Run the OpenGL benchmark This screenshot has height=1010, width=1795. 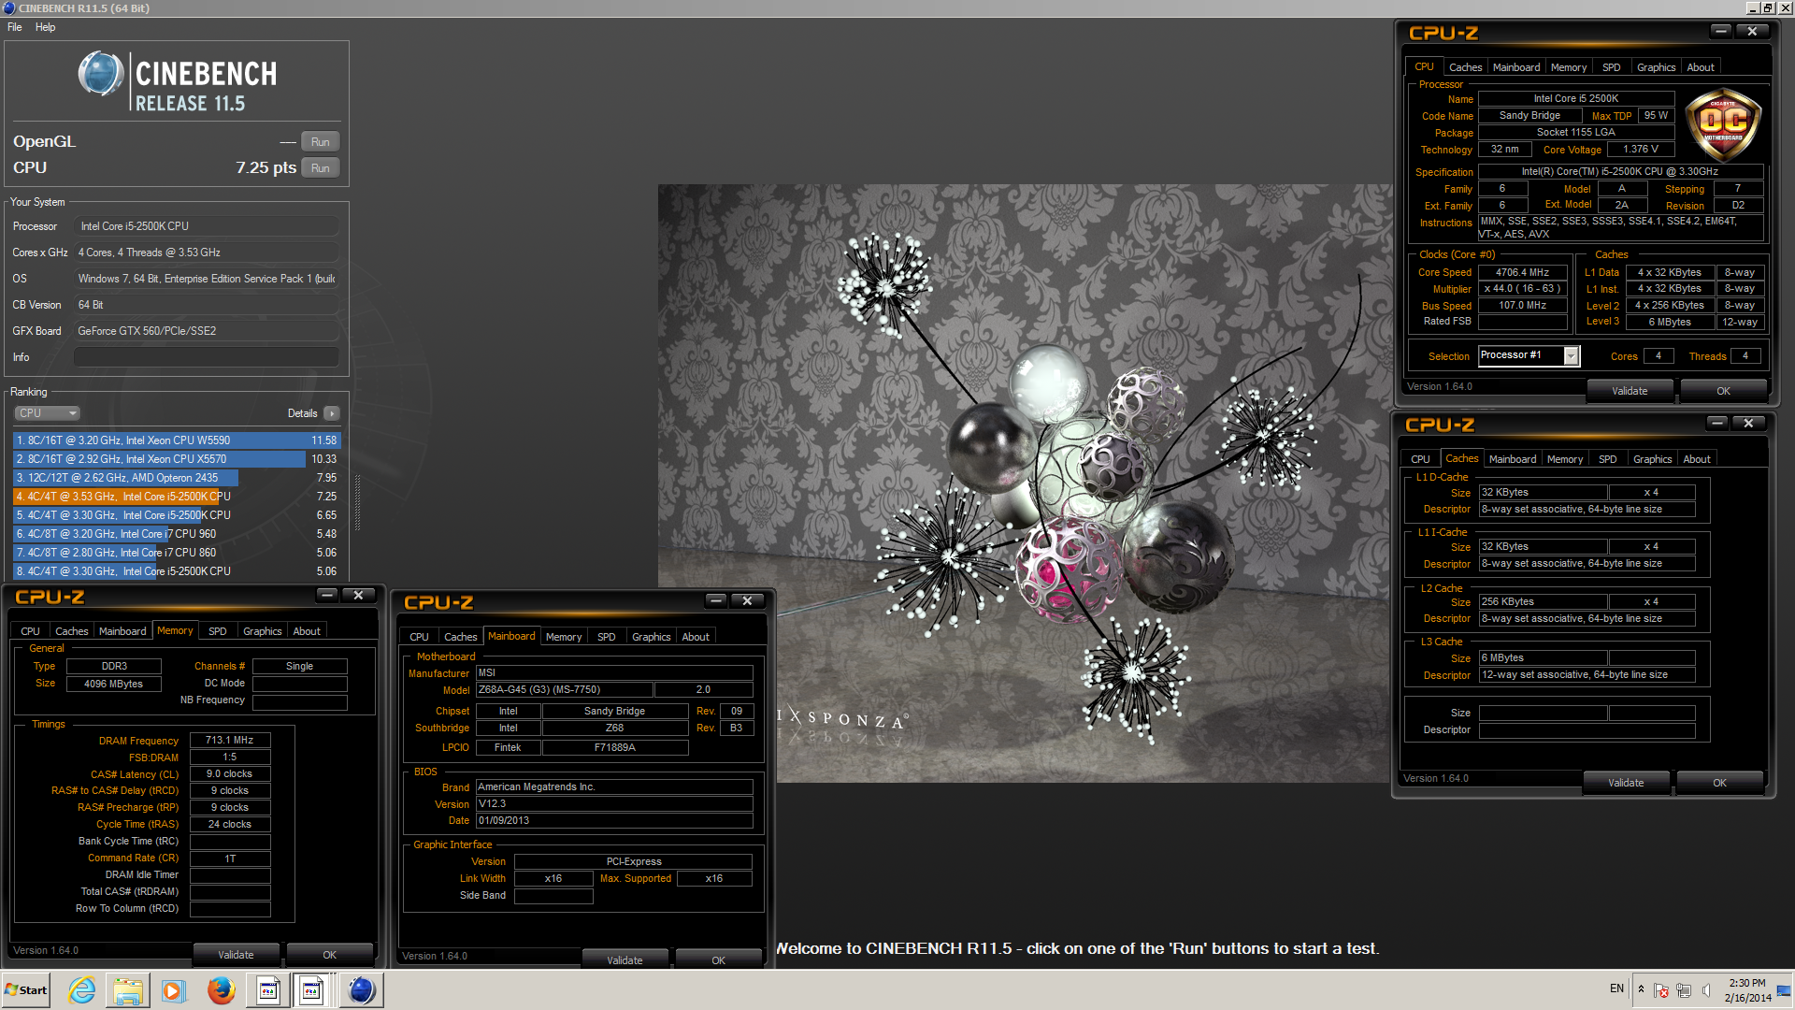[x=320, y=142]
